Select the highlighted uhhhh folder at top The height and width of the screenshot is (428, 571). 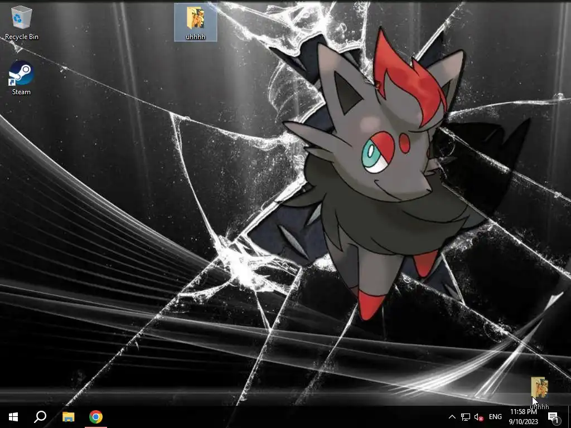pyautogui.click(x=196, y=22)
